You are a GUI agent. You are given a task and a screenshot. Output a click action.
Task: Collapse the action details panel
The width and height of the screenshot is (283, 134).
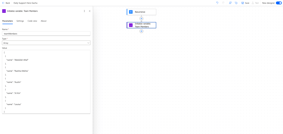90,11
